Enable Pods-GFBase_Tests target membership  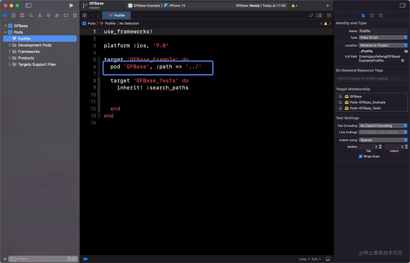pos(340,108)
